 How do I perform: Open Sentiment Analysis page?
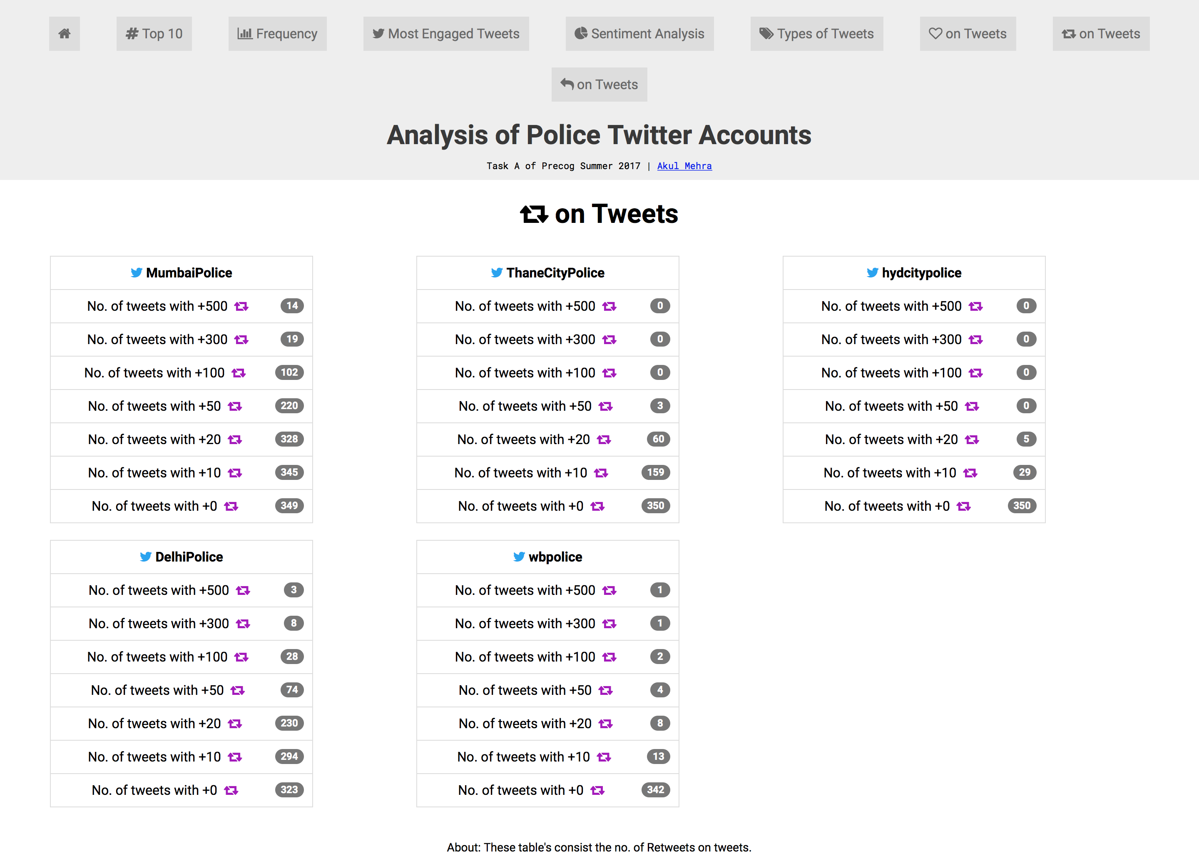click(639, 34)
